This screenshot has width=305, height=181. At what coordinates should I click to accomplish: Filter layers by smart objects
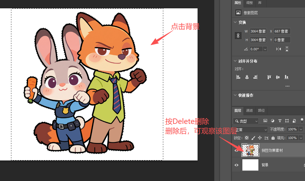coord(294,121)
